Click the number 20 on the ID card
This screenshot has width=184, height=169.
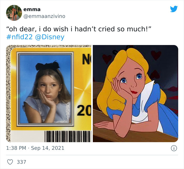point(84,111)
